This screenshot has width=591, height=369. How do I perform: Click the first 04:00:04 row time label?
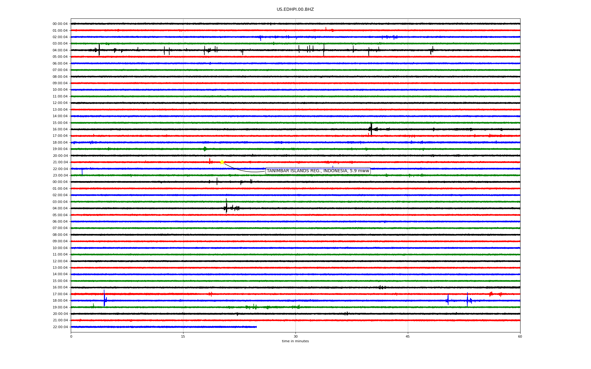tap(60, 50)
